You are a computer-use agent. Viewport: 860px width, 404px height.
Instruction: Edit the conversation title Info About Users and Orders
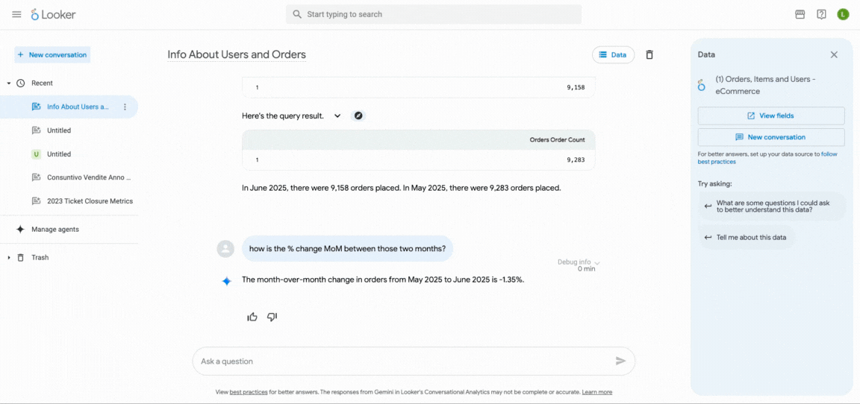[237, 54]
